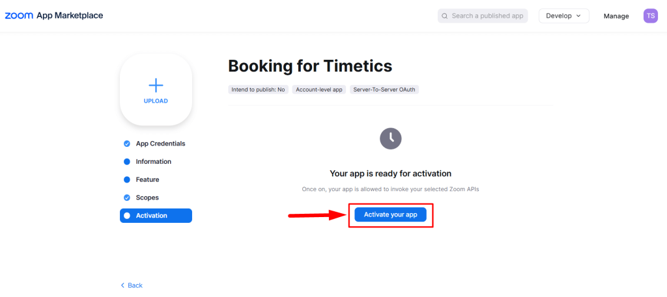Image resolution: width=667 pixels, height=297 pixels.
Task: Click the Zoom App Marketplace logo
Action: click(53, 16)
